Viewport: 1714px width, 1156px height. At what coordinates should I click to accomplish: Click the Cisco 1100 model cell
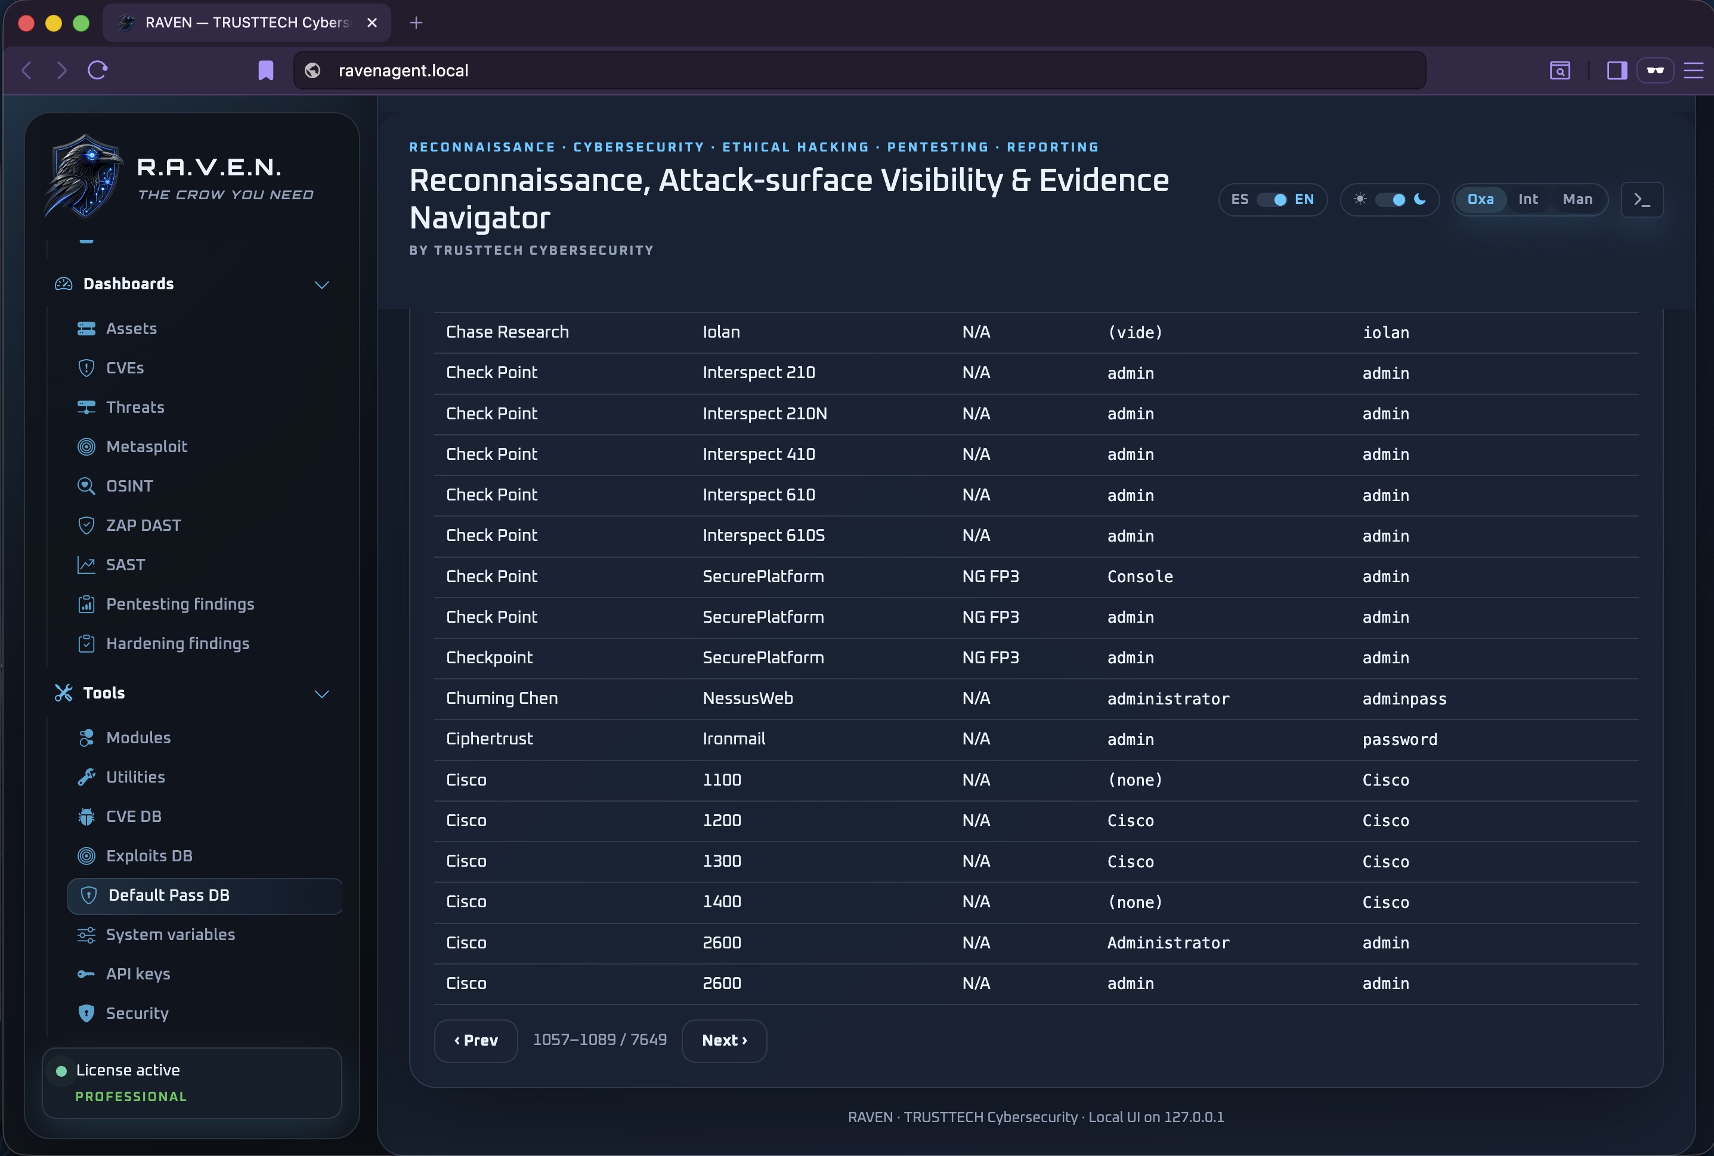722,780
